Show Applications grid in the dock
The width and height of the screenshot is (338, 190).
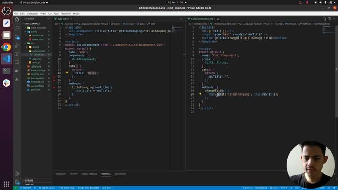(x=6, y=184)
